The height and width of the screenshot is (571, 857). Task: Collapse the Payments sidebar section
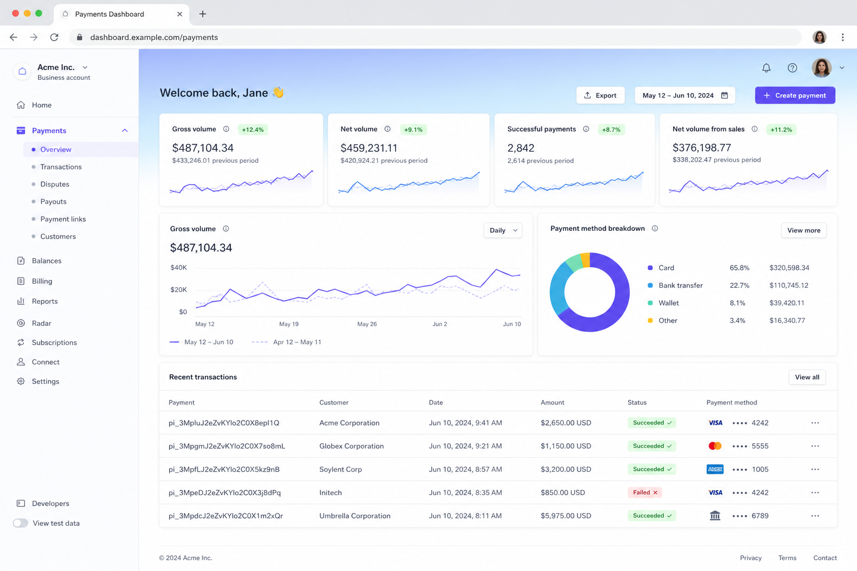point(125,130)
